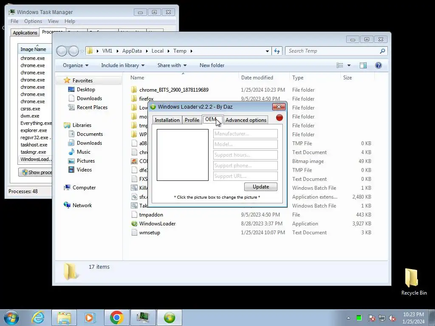This screenshot has width=435, height=326.
Task: Open Recent Places in navigation pane
Action: coord(92,107)
